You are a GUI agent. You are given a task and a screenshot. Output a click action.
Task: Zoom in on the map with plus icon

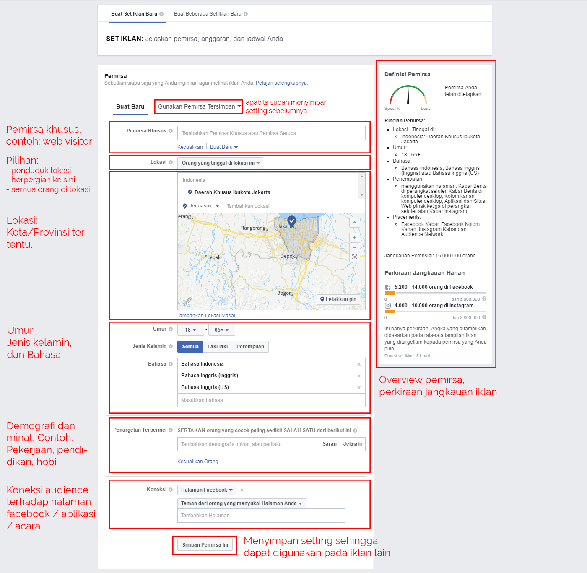355,238
